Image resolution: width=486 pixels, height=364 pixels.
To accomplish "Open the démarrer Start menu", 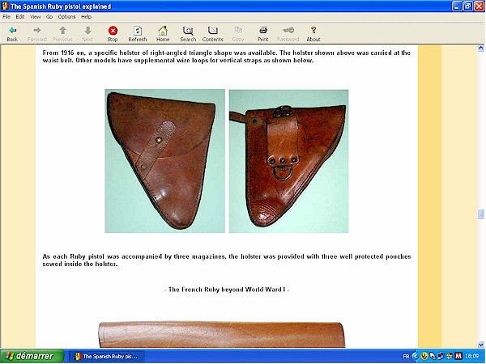I will point(31,356).
